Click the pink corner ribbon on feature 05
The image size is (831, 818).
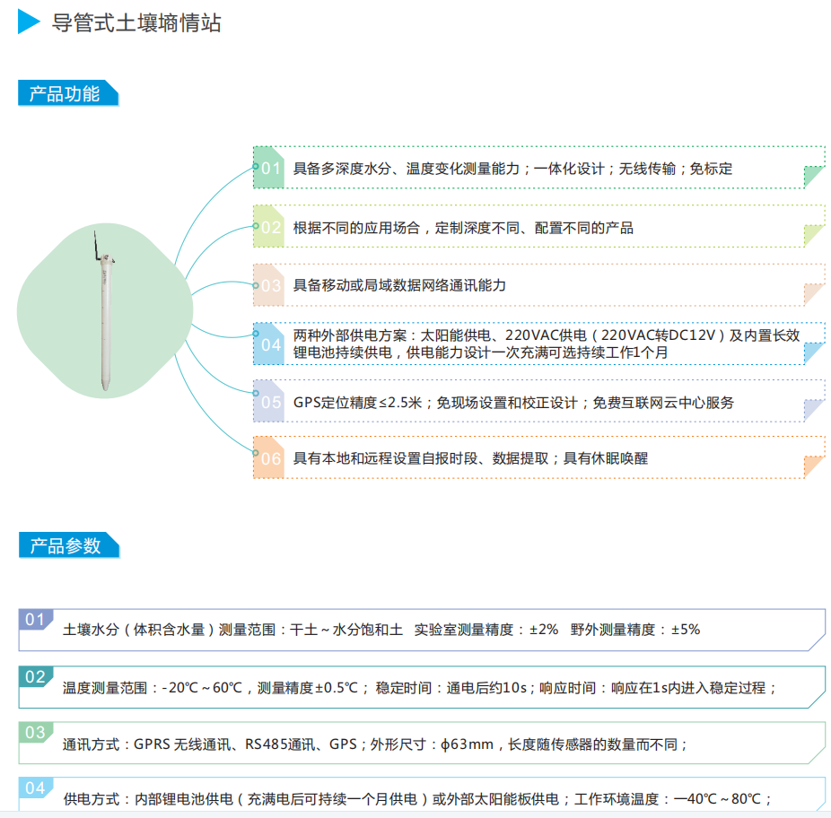click(x=812, y=409)
